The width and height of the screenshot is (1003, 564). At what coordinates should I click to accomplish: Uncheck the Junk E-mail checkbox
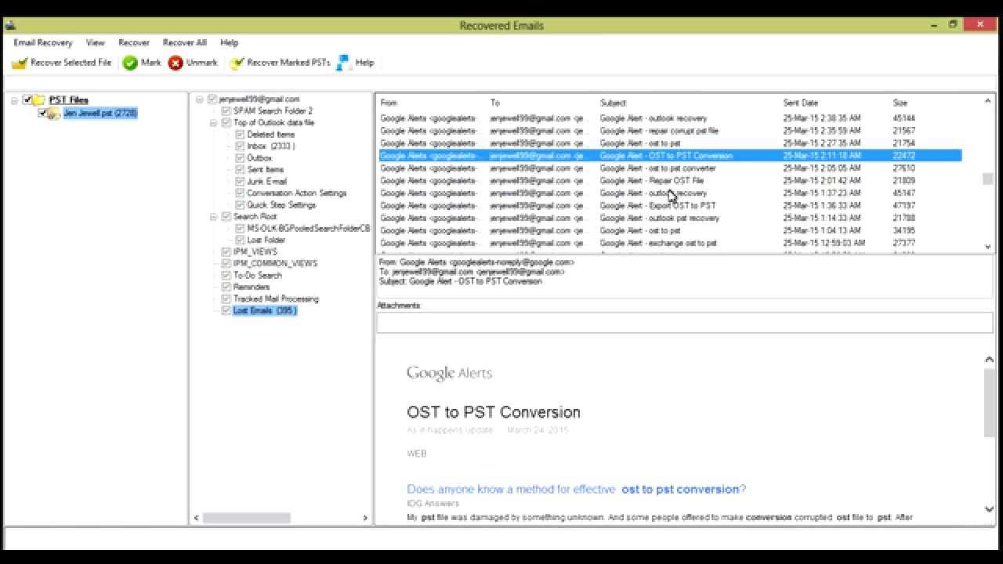(x=240, y=182)
